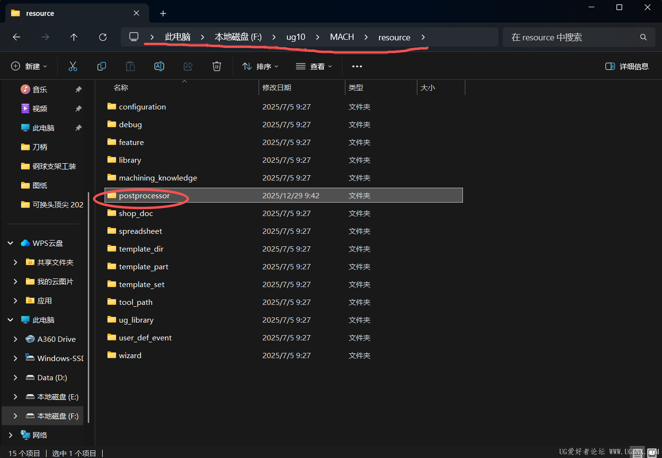
Task: Toggle the details pane (详细信息)
Action: 627,66
